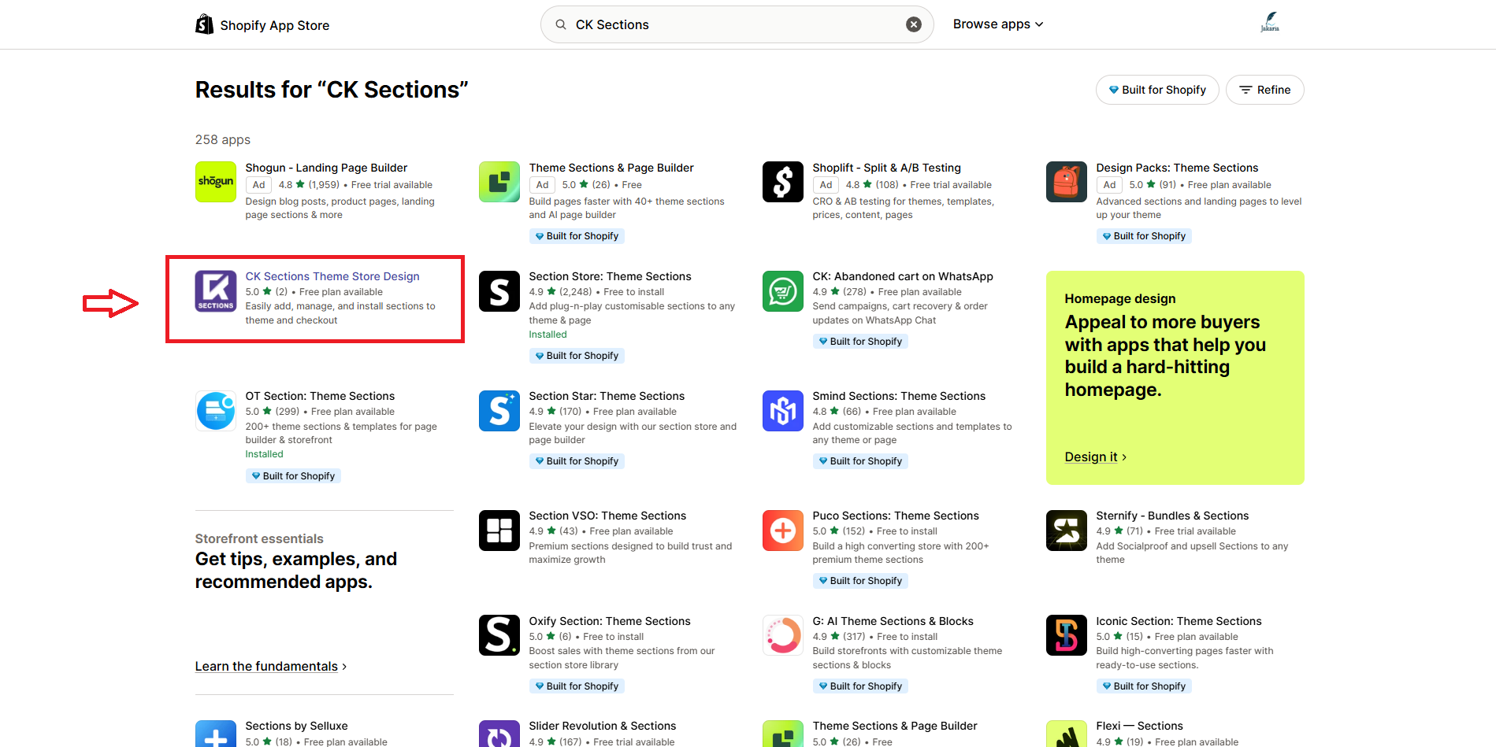
Task: Click the Shopify App Store logo
Action: pyautogui.click(x=262, y=25)
